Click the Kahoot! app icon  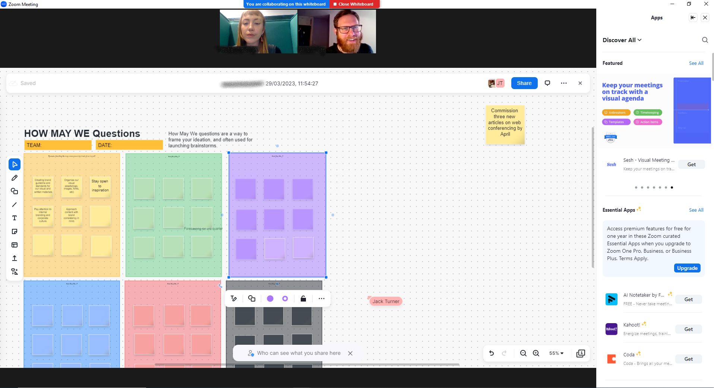point(612,329)
